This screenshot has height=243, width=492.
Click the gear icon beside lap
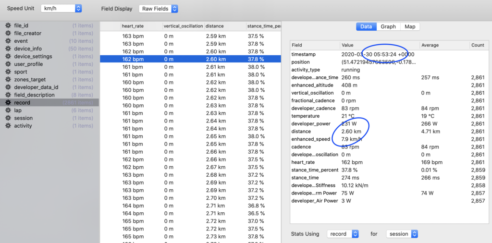8,110
